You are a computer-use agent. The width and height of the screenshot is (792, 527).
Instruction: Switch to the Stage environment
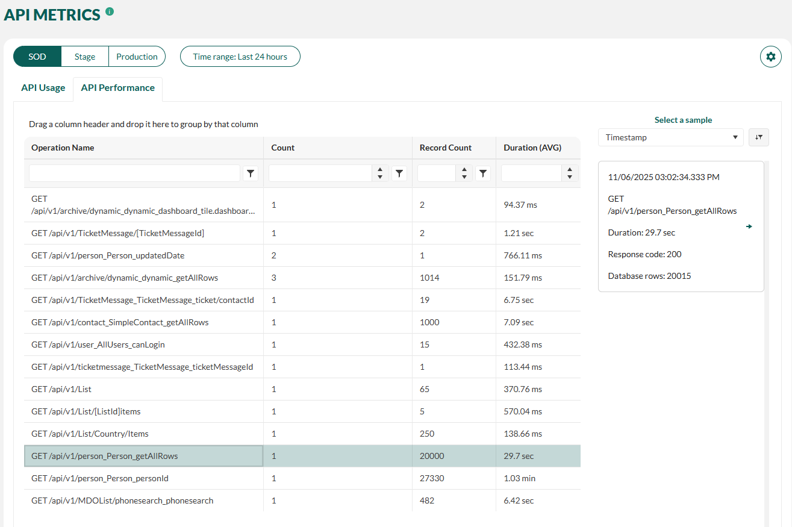click(x=85, y=57)
